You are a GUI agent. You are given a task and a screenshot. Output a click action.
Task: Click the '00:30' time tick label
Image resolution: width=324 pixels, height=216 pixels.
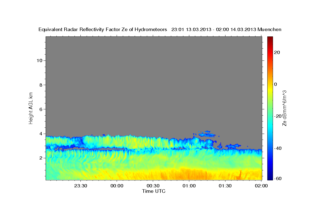coord(153,186)
